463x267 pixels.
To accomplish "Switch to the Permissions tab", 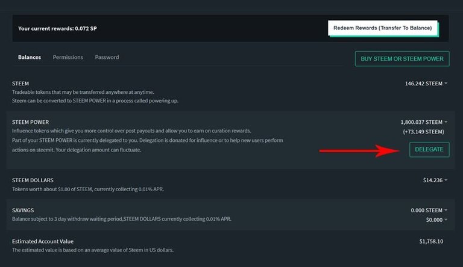I will tap(68, 57).
